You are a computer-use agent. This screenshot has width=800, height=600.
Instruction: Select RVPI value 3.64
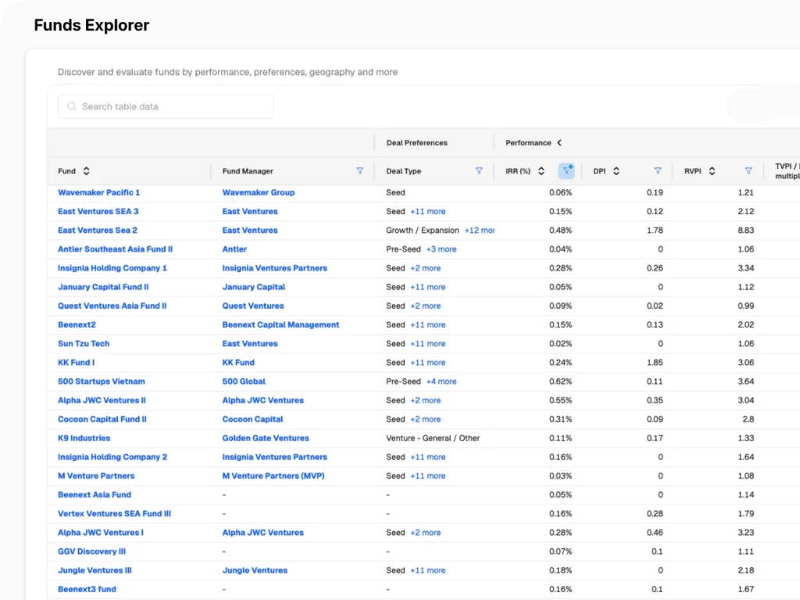(745, 381)
